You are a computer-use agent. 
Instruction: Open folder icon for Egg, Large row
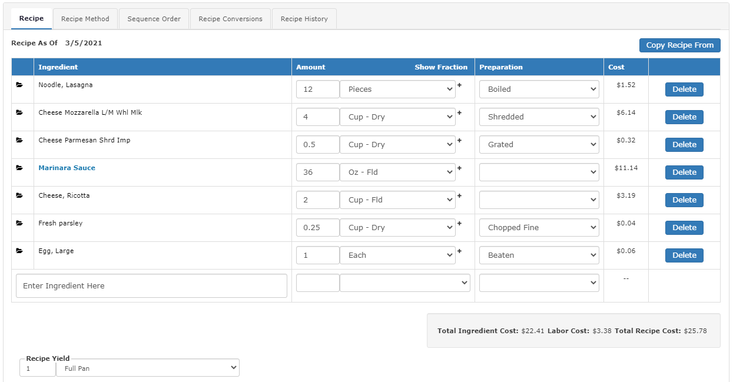pyautogui.click(x=19, y=251)
